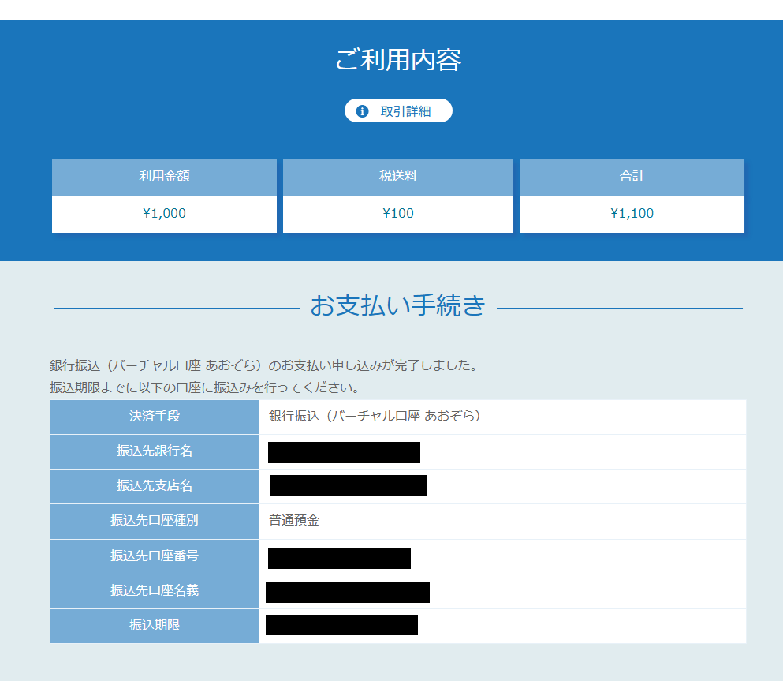Click the 合計 column header
The height and width of the screenshot is (681, 783).
tap(631, 176)
